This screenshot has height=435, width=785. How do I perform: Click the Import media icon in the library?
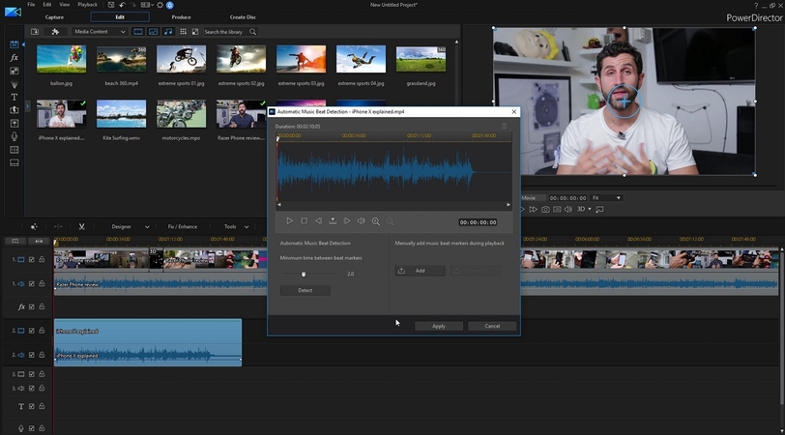click(x=35, y=32)
